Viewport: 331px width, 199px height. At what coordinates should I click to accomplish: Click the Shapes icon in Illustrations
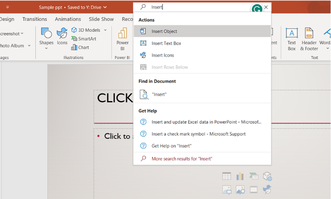pyautogui.click(x=46, y=34)
